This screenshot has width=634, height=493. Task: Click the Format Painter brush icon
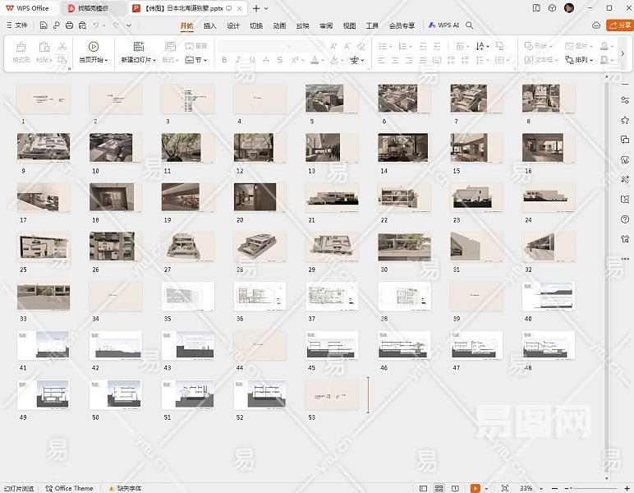click(21, 47)
